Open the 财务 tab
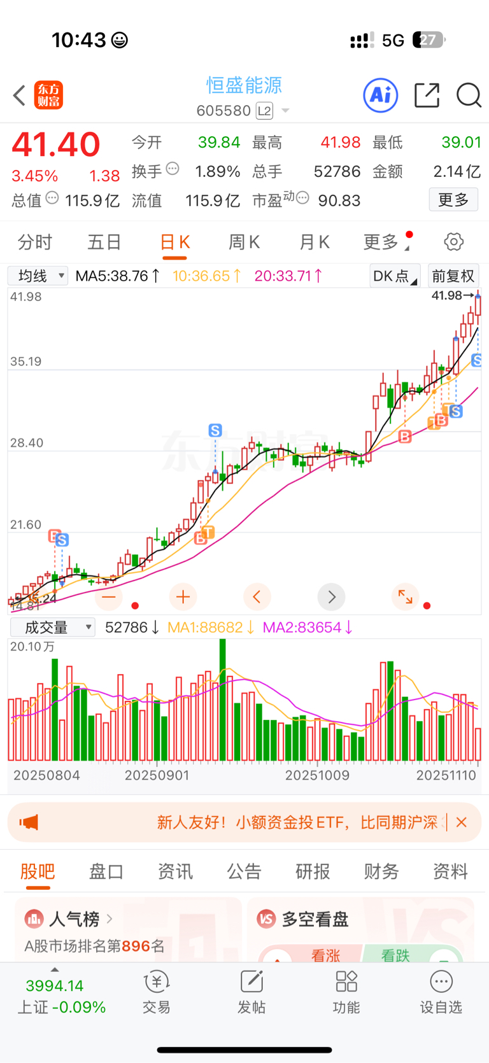This screenshot has height=1063, width=489. coord(381,871)
